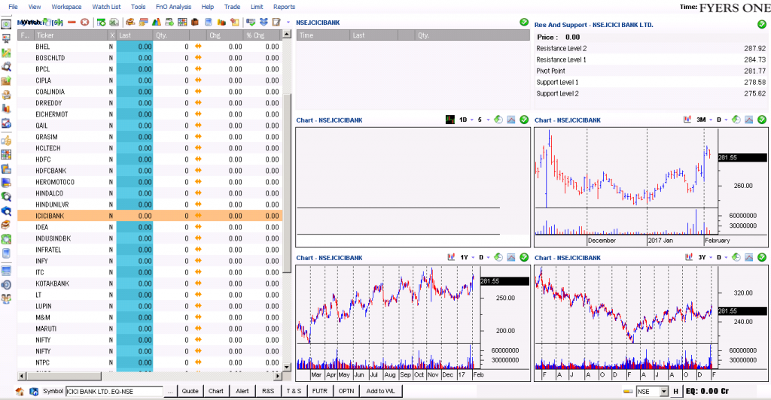Click the red circle X delete icon
Image resolution: width=771 pixels, height=400 pixels.
84,22
